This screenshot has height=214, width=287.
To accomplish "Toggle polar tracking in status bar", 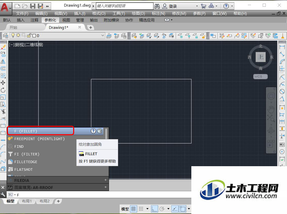I will point(162,209).
